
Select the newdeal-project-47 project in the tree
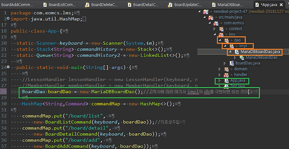[230, 11]
